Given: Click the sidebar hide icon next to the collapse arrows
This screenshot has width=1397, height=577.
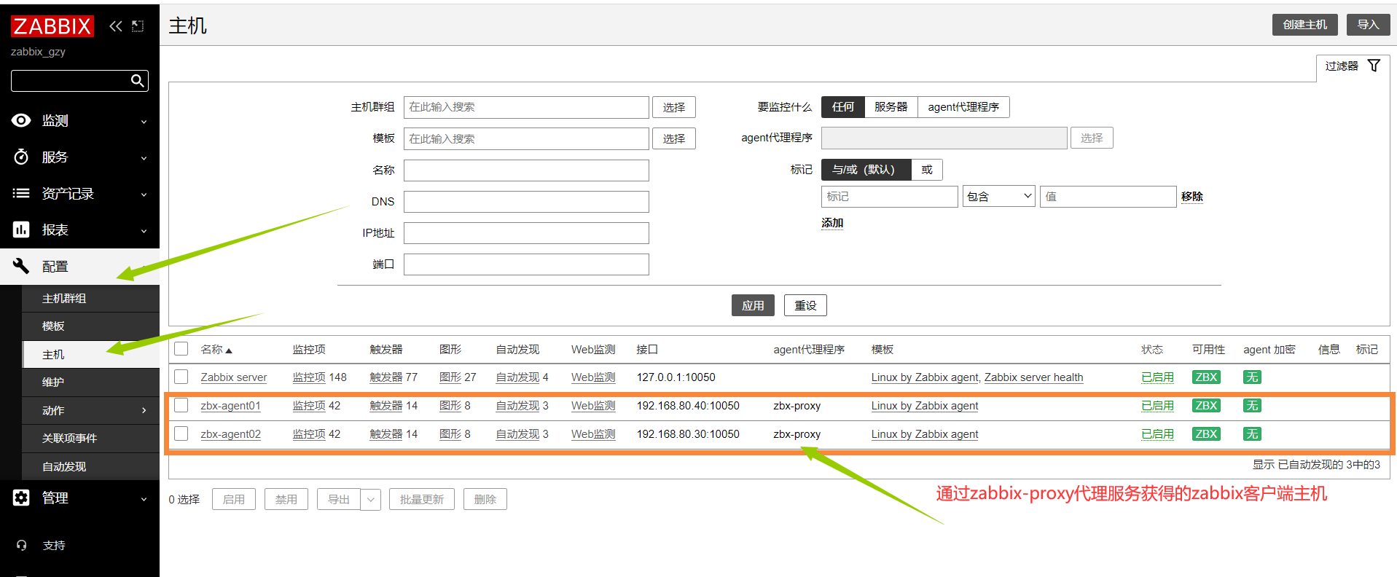Looking at the screenshot, I should (x=138, y=26).
